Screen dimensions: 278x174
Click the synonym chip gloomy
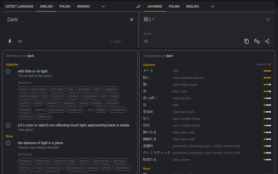point(25,103)
